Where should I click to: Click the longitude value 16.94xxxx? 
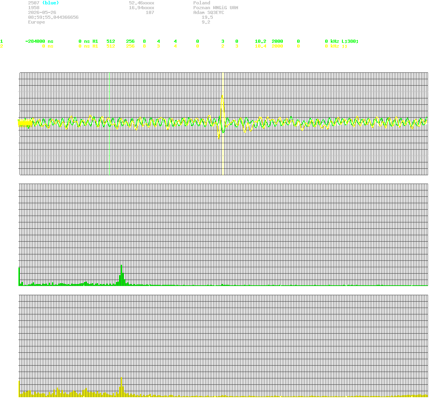pos(142,8)
